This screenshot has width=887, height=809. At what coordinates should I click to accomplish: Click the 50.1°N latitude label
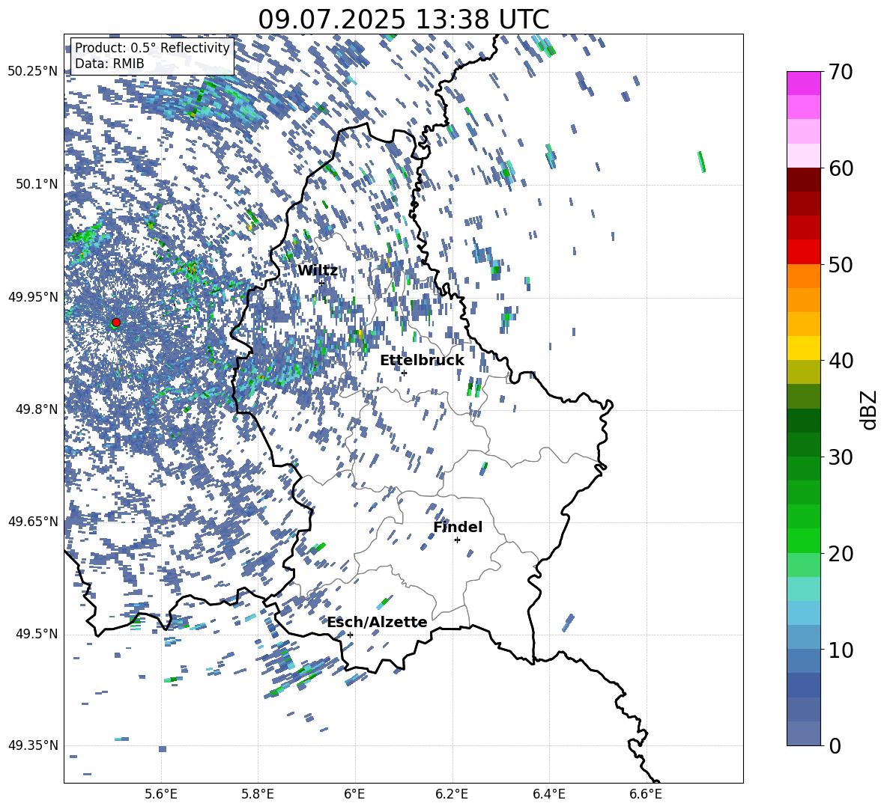(37, 184)
